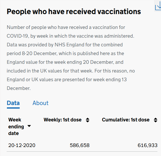Select the 20-12-2020 date cell

(22, 145)
